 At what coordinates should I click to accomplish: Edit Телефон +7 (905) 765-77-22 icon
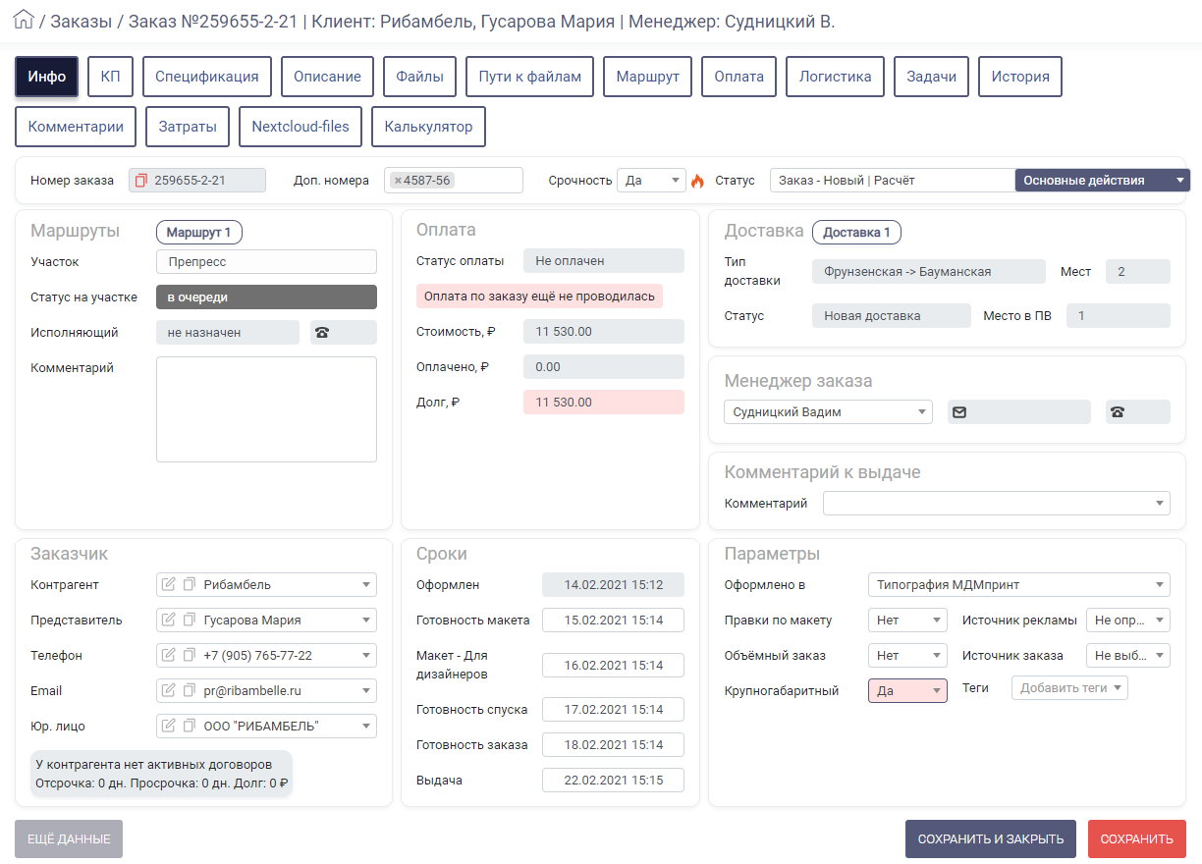click(x=168, y=656)
